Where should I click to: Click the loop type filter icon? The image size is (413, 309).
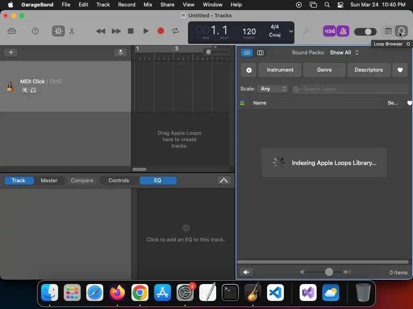242,103
